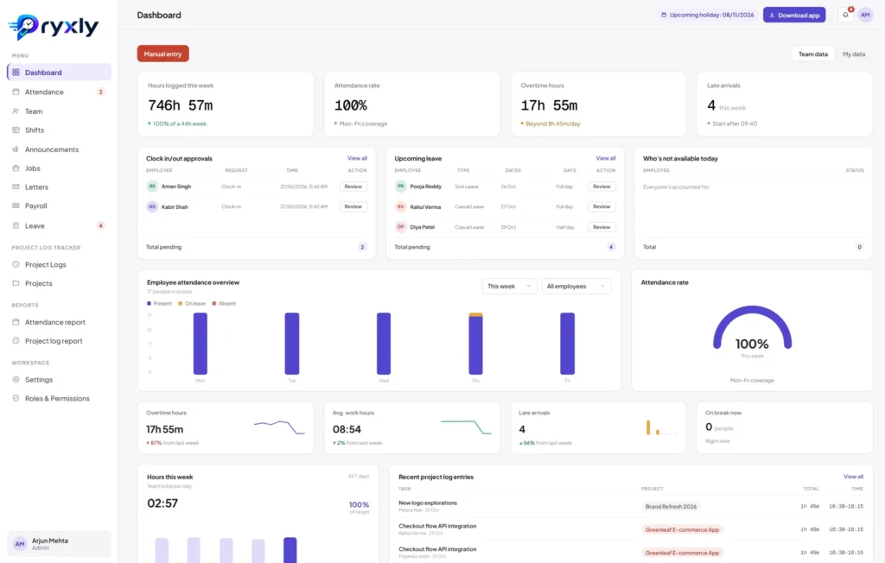Click the Aman Singh avatar
The image size is (885, 563).
pos(152,187)
